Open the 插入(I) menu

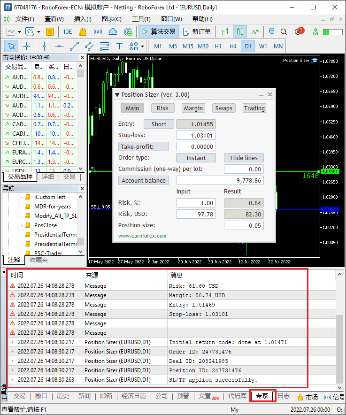pos(83,19)
